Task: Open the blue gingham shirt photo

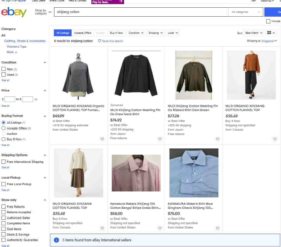Action: 194,173
